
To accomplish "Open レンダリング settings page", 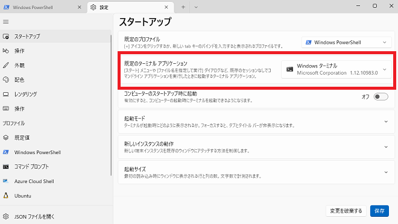I will tap(55, 95).
